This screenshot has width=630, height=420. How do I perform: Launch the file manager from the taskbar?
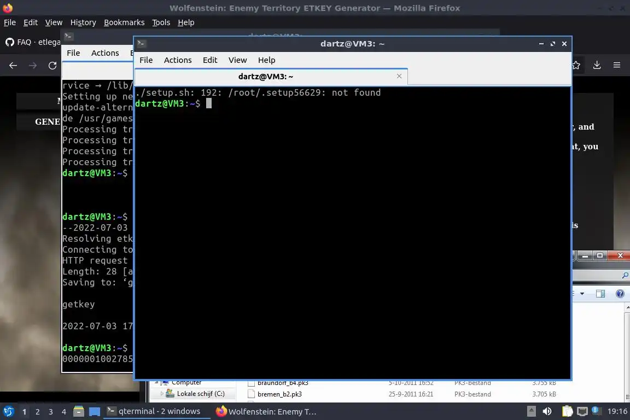click(79, 411)
